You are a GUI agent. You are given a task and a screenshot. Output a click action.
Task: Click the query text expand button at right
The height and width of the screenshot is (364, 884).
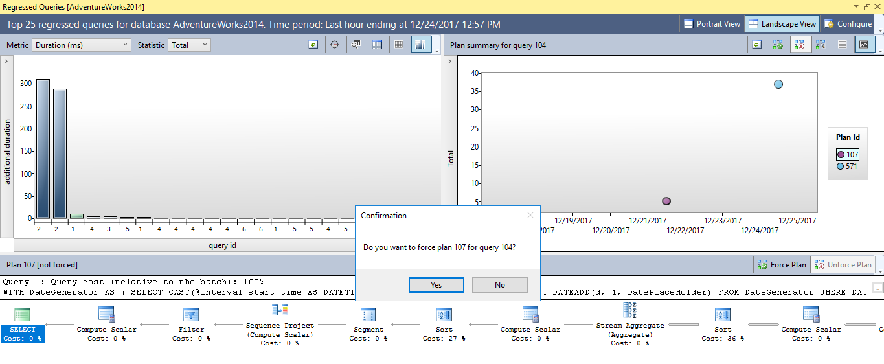click(x=877, y=288)
